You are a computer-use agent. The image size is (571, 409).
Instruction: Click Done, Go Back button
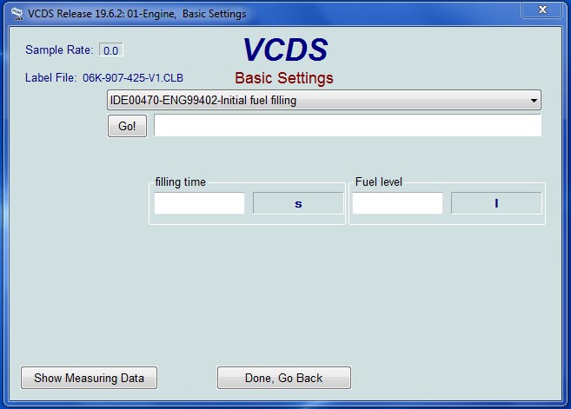coord(283,378)
